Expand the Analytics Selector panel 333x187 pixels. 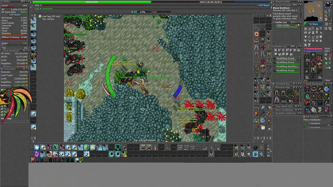click(299, 113)
